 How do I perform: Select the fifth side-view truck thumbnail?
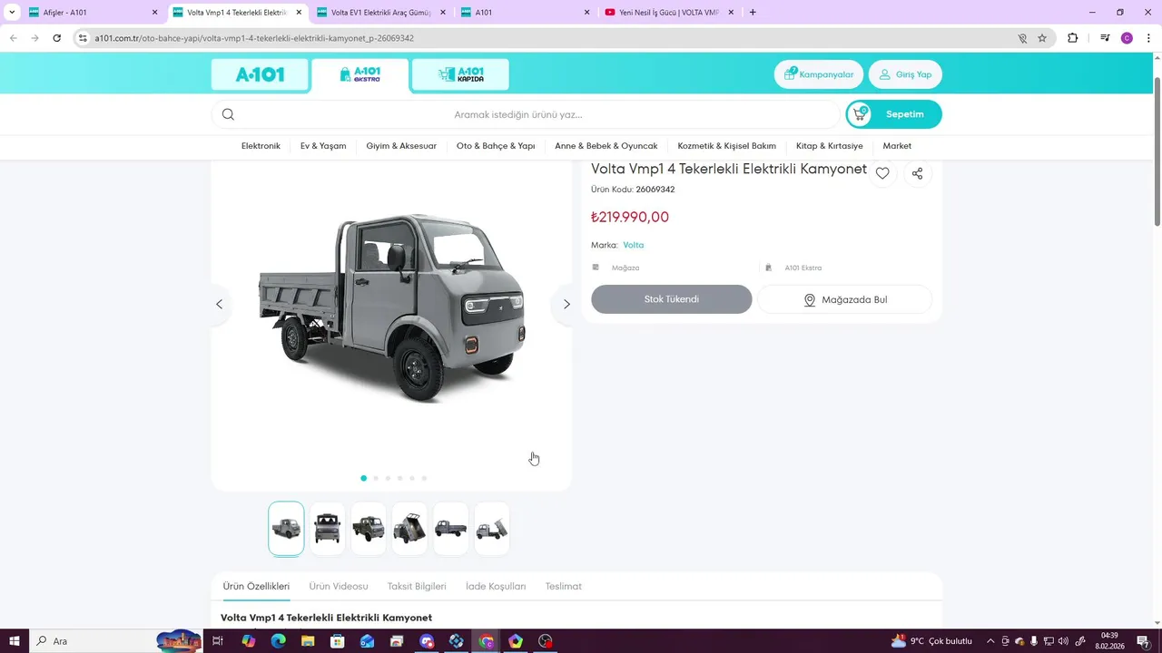click(451, 529)
